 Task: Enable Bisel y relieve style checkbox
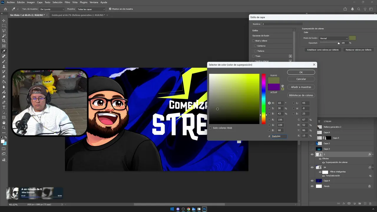tap(253, 41)
